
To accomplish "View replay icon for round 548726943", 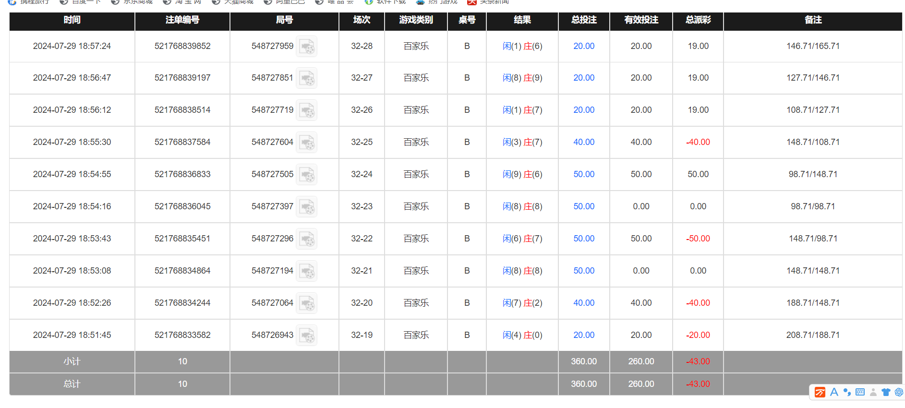I will pyautogui.click(x=306, y=336).
